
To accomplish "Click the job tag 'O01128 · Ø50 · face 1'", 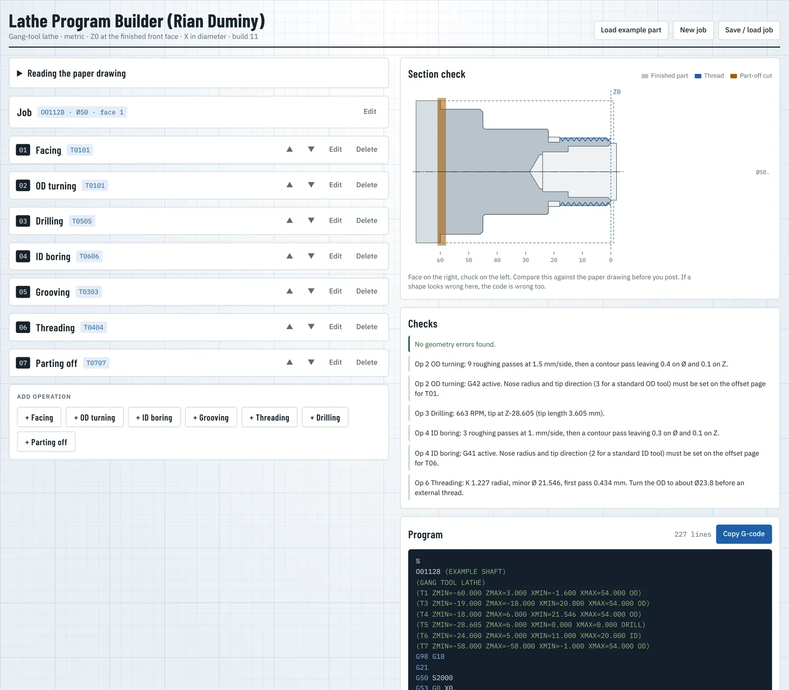I will coord(82,112).
